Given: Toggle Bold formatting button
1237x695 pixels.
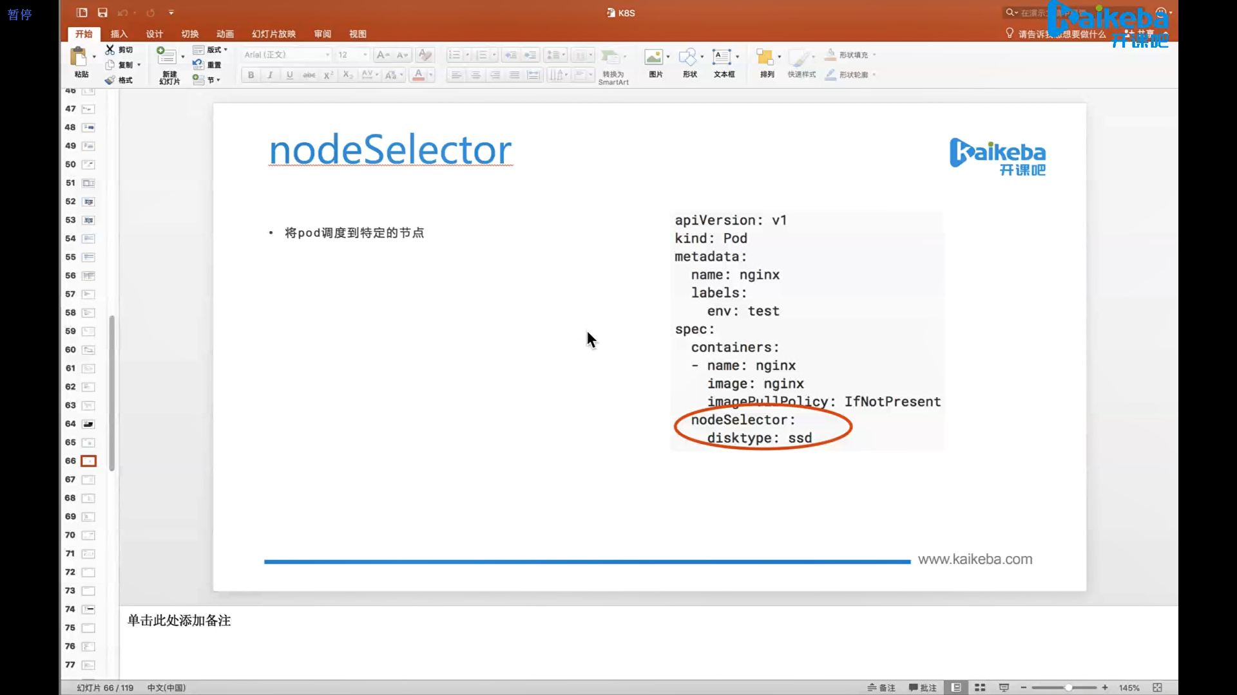Looking at the screenshot, I should pos(251,75).
